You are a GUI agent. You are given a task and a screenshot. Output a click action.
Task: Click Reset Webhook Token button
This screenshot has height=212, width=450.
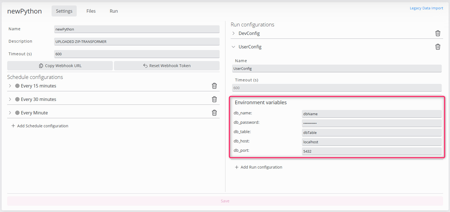point(167,66)
